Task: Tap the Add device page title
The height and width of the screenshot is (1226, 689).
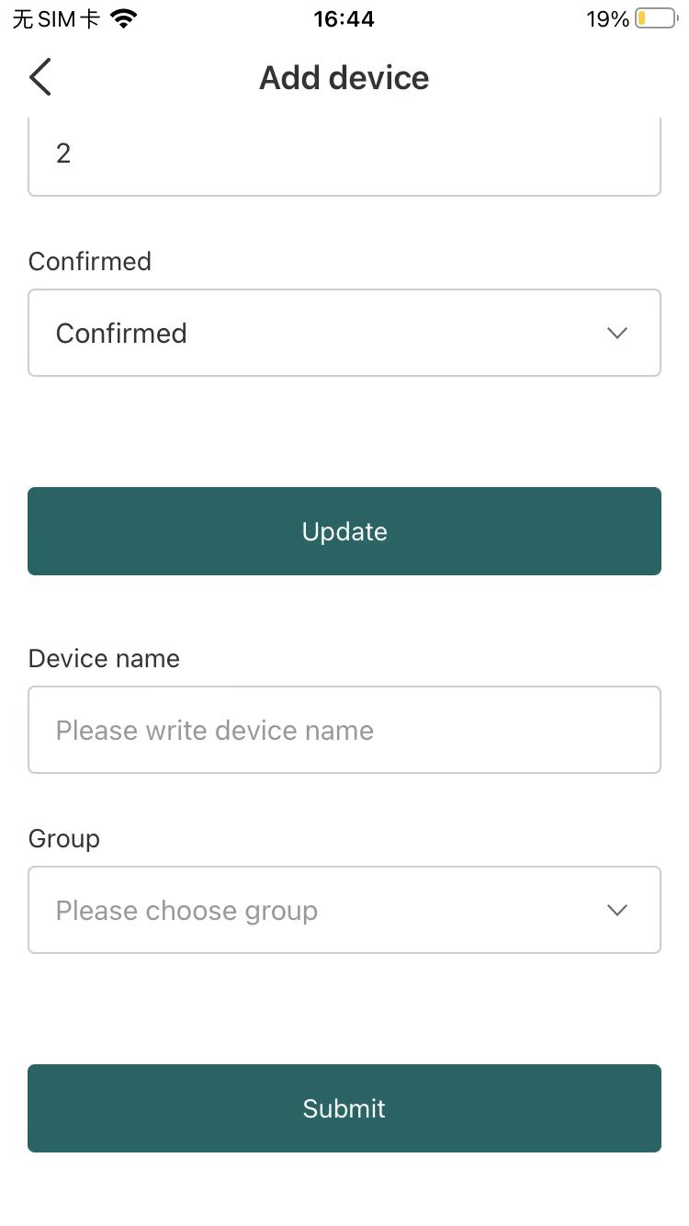Action: (344, 78)
